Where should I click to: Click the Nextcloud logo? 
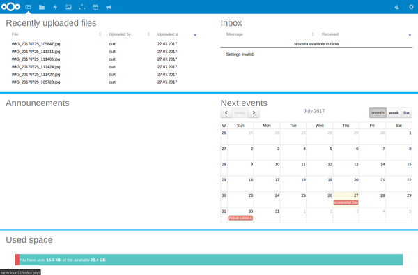[10, 7]
